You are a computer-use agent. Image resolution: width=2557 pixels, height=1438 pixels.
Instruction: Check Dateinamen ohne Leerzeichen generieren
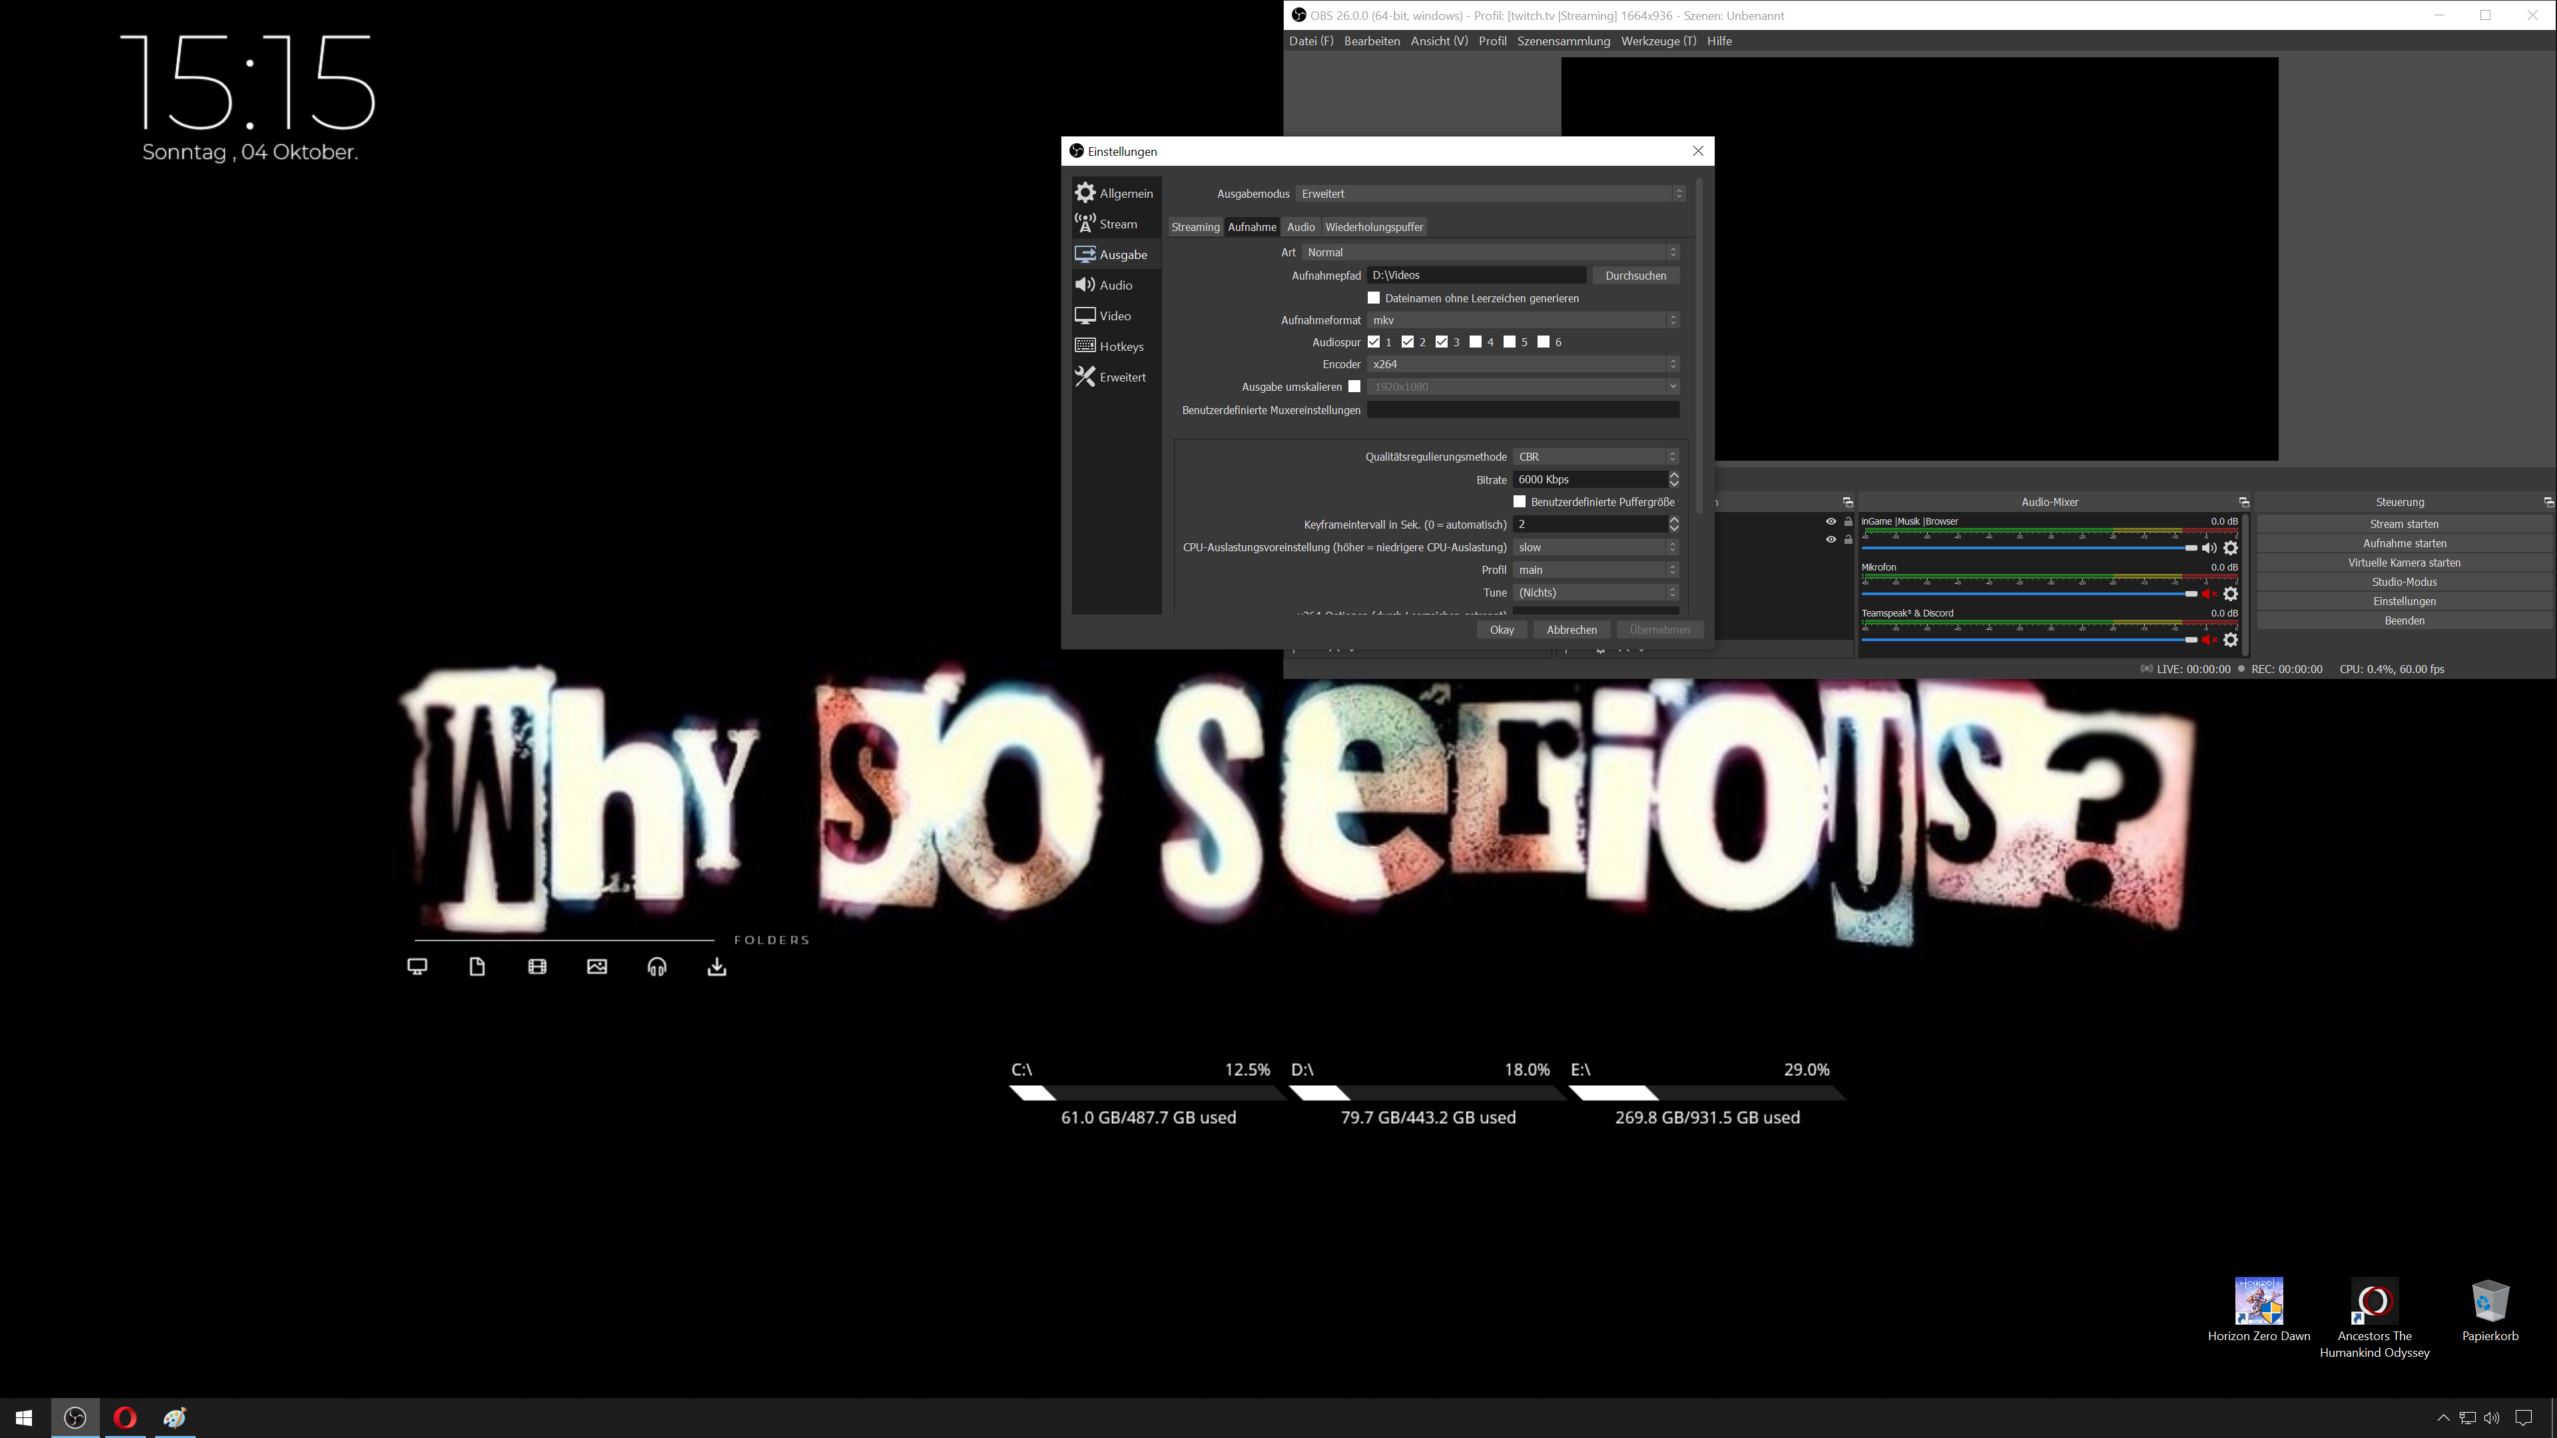(1374, 298)
